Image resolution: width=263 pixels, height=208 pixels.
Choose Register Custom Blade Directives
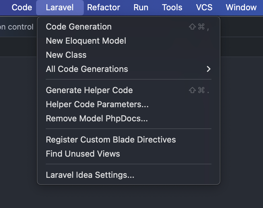click(111, 140)
